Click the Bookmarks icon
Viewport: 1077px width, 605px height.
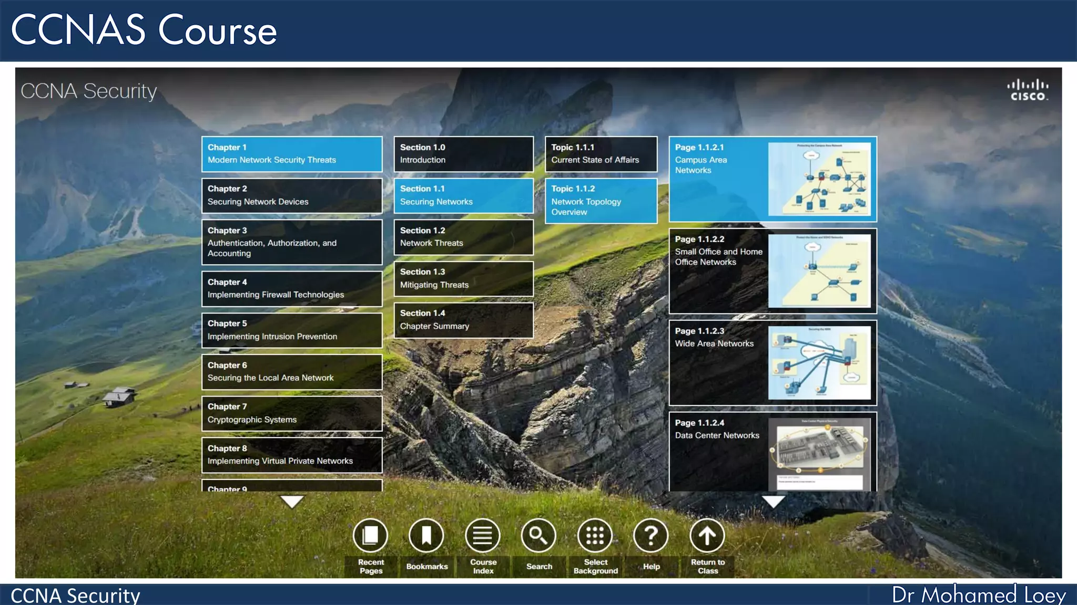pyautogui.click(x=426, y=536)
